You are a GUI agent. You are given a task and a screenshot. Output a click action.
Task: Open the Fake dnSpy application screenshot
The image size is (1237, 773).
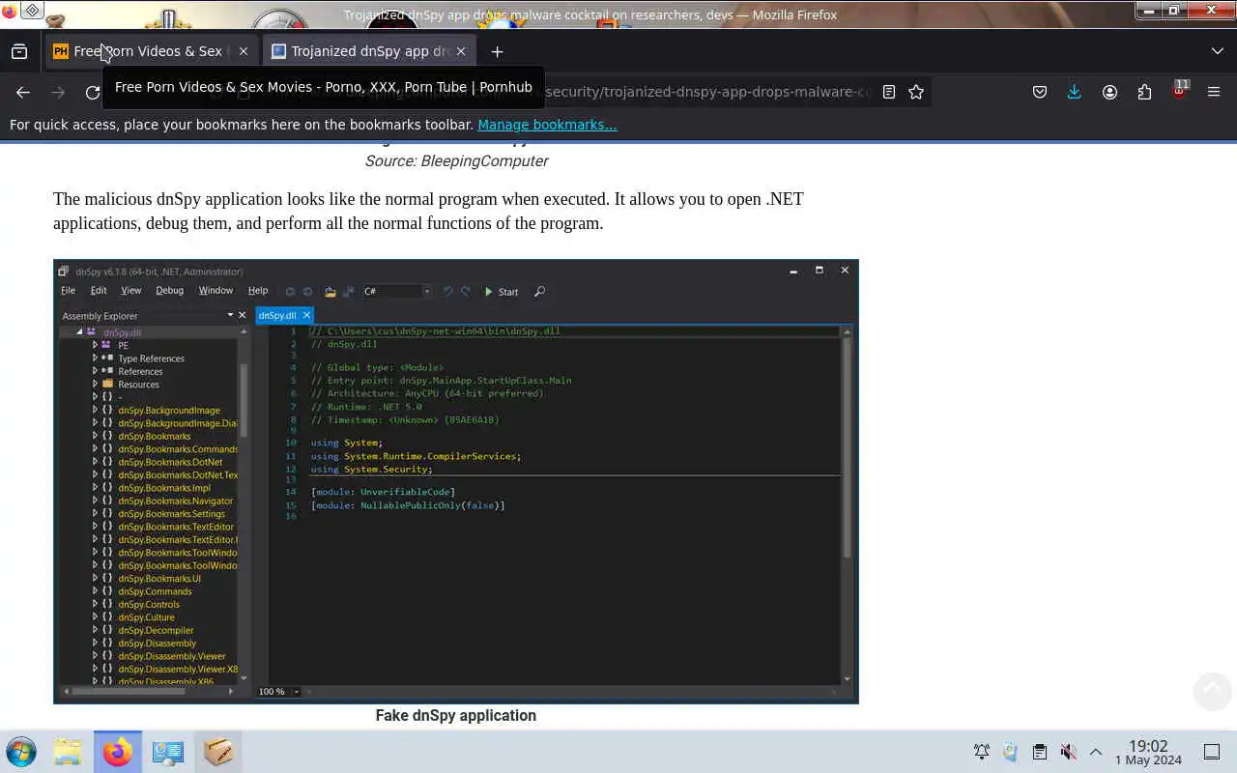[456, 481]
